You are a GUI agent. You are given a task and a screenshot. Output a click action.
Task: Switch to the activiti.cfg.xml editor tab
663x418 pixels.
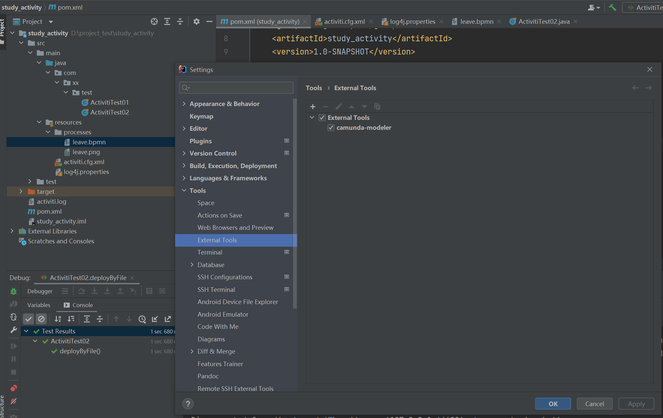344,21
